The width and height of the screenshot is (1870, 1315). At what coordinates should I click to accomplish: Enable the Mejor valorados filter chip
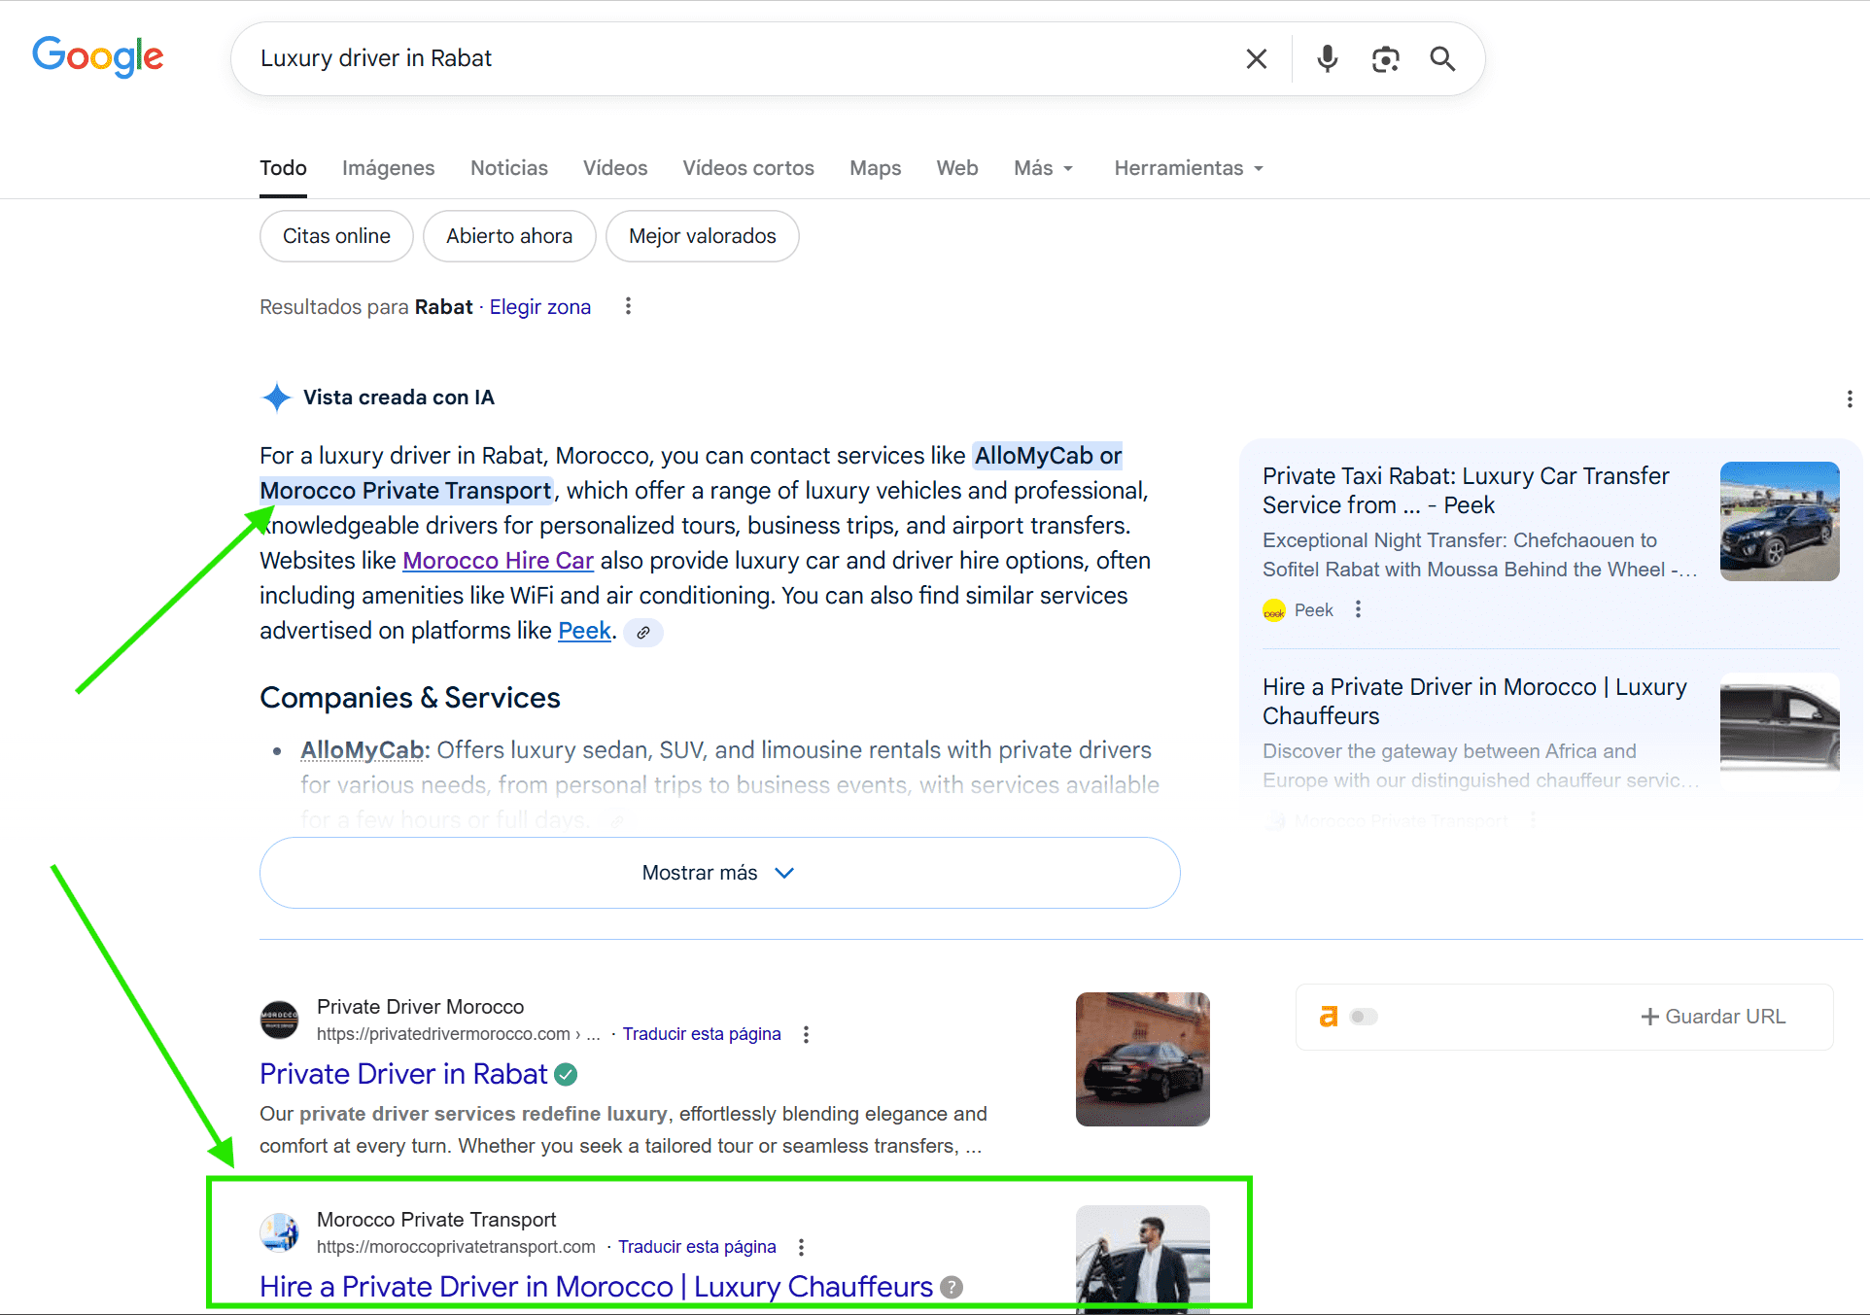tap(702, 236)
